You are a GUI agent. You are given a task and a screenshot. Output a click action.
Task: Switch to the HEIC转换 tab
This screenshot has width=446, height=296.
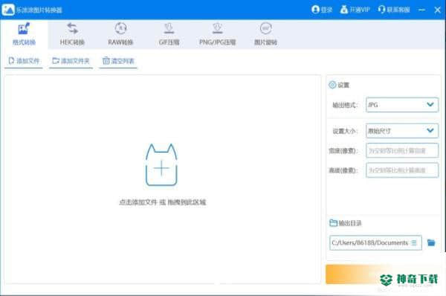(x=72, y=34)
